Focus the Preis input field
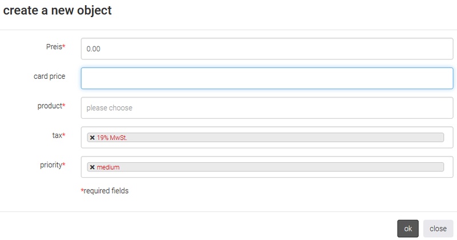Image resolution: width=457 pixels, height=240 pixels. 267,49
